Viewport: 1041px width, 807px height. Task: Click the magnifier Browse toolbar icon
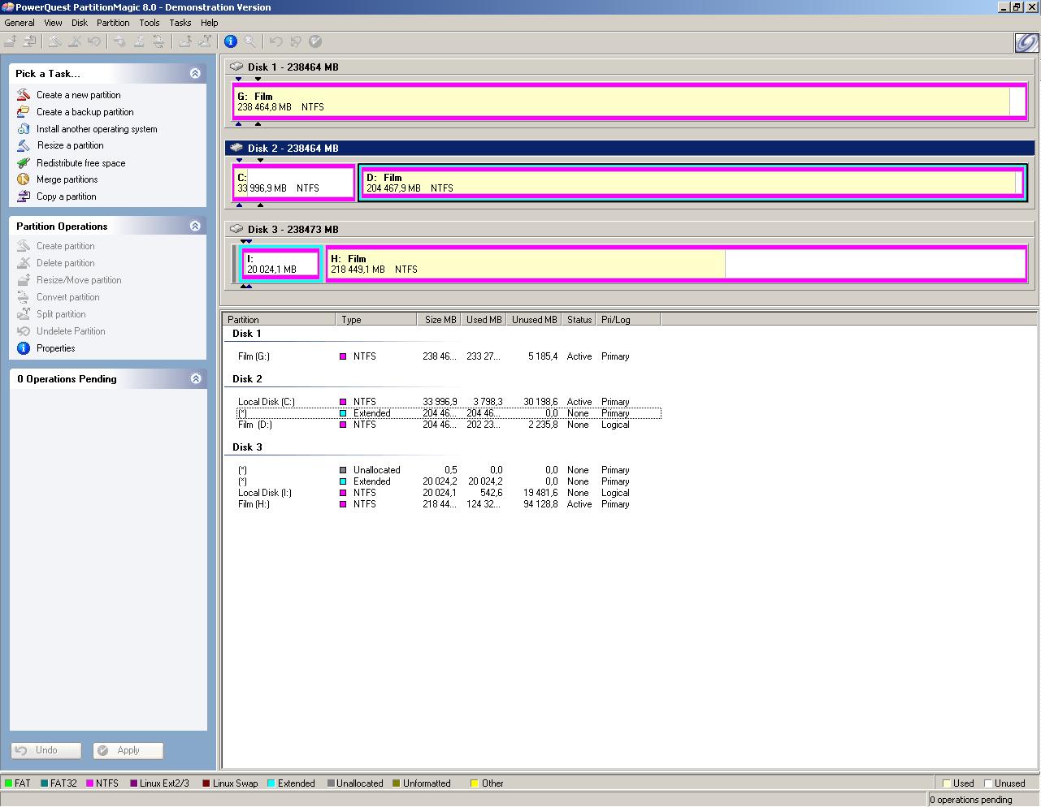click(x=250, y=41)
